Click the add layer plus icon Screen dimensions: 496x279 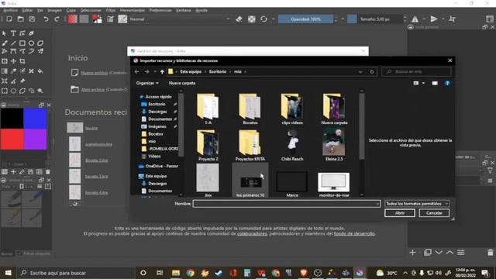(x=412, y=253)
